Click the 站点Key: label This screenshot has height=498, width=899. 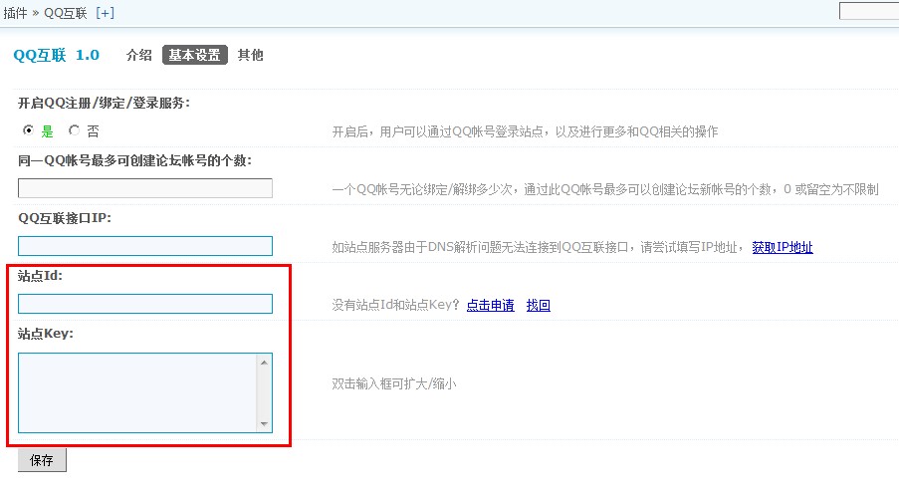pyautogui.click(x=45, y=334)
